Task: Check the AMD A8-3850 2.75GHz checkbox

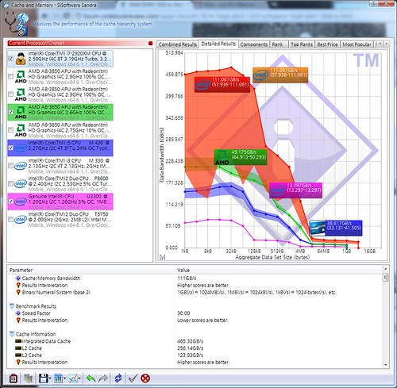Action: pos(10,130)
